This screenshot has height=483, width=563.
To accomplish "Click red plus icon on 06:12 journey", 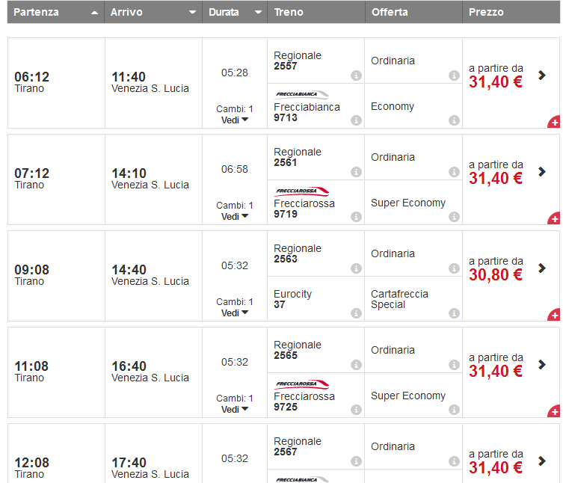I will click(554, 123).
